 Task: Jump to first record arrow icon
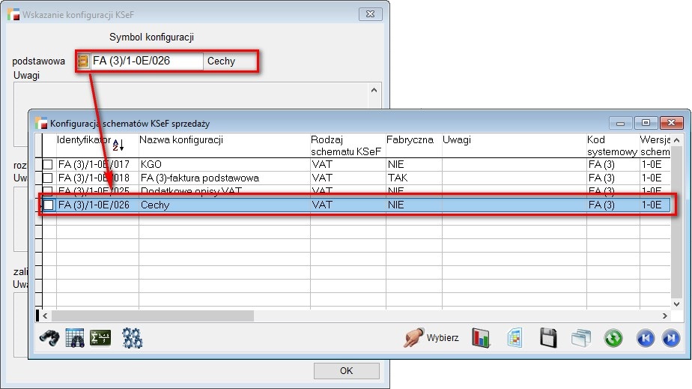[x=645, y=338]
